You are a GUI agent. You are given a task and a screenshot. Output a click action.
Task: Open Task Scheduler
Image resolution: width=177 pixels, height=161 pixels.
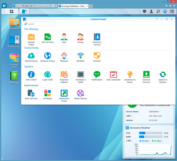pyautogui.click(x=114, y=76)
